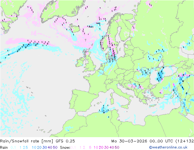Click the "GFS 0.25" model label
The height and width of the screenshot is (150, 194).
(x=65, y=141)
